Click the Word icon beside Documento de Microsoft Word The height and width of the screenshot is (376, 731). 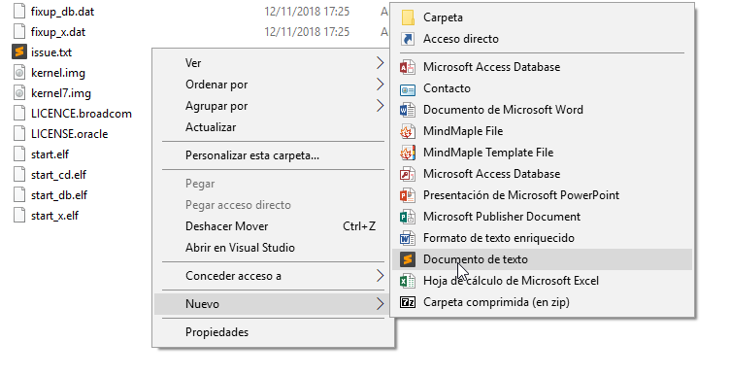408,110
